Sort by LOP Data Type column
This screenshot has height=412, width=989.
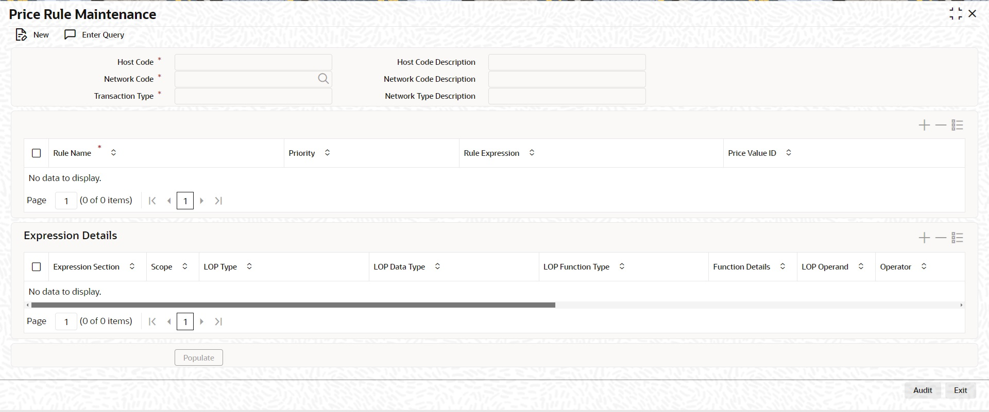437,266
